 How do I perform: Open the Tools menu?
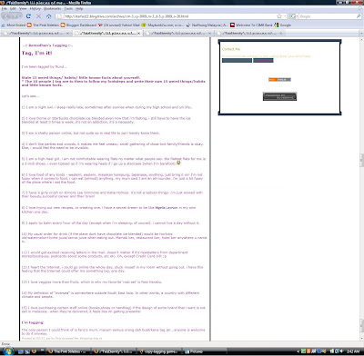click(68, 8)
